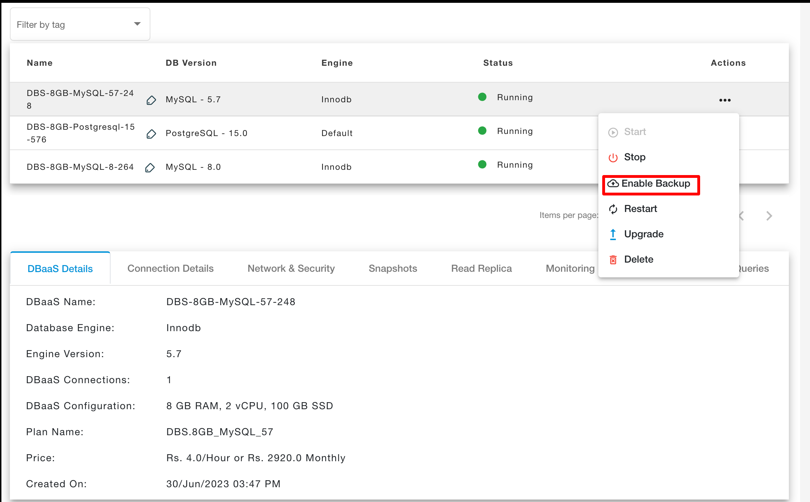
Task: Click tag icon beside DBS-8GB-Postgresql-15-576
Action: 151,134
